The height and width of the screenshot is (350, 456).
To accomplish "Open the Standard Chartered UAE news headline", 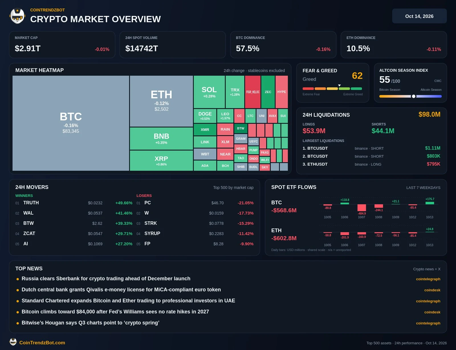I will (128, 301).
